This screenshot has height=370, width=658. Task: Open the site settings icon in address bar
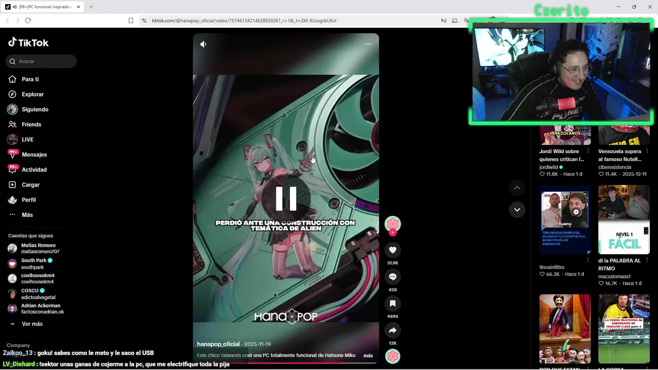(144, 21)
